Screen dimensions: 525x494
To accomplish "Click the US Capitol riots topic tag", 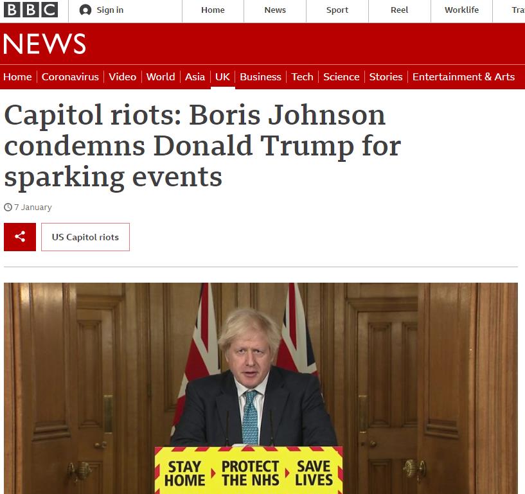I will 85,237.
